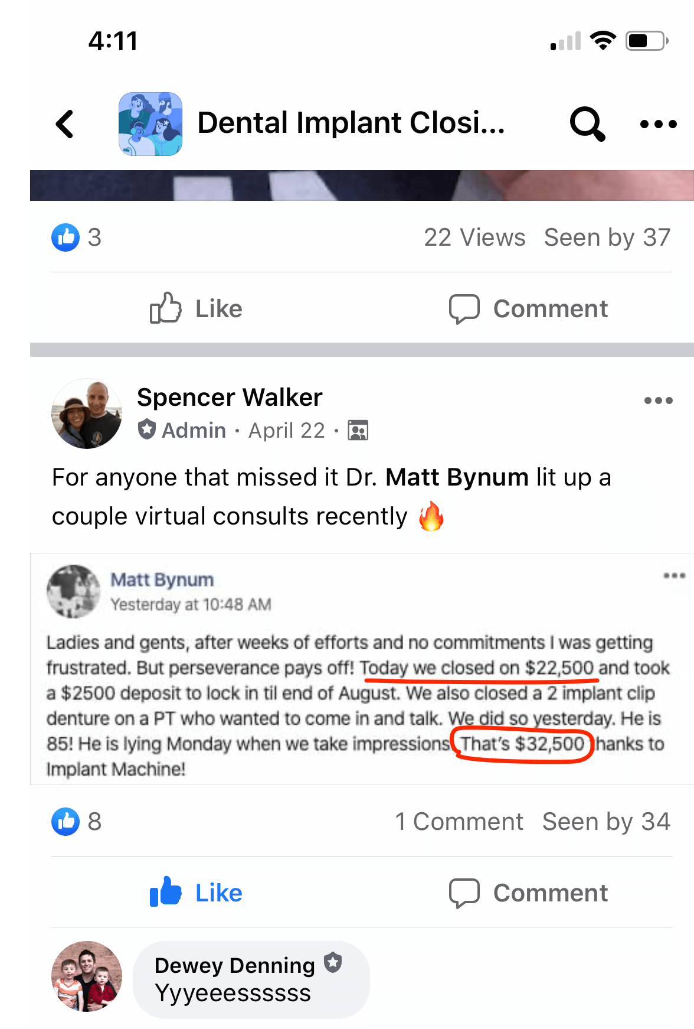Tap the group audience icon beside April 22
The image size is (694, 1029).
tap(358, 431)
